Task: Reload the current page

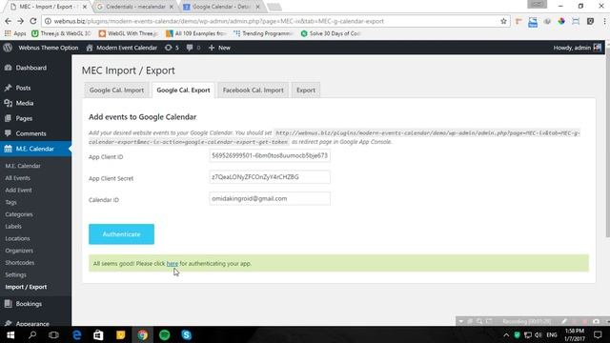Action: click(x=33, y=21)
